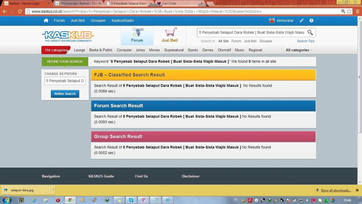Viewport: 362px width, 204px height.
Task: Reload the page
Action: 20,11
